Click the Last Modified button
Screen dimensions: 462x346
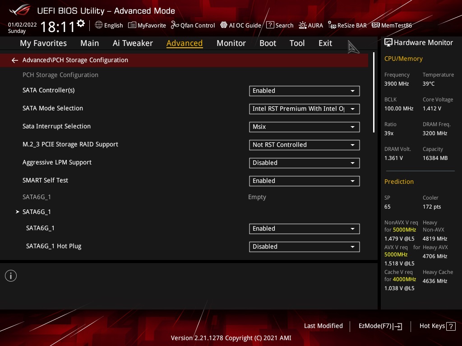point(323,326)
